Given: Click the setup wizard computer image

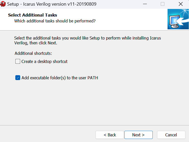Looking at the screenshot, I should tap(178, 19).
